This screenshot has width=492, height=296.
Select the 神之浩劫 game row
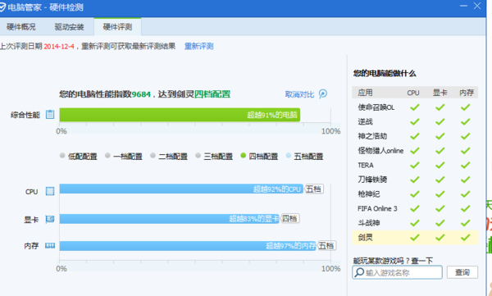[x=415, y=136]
